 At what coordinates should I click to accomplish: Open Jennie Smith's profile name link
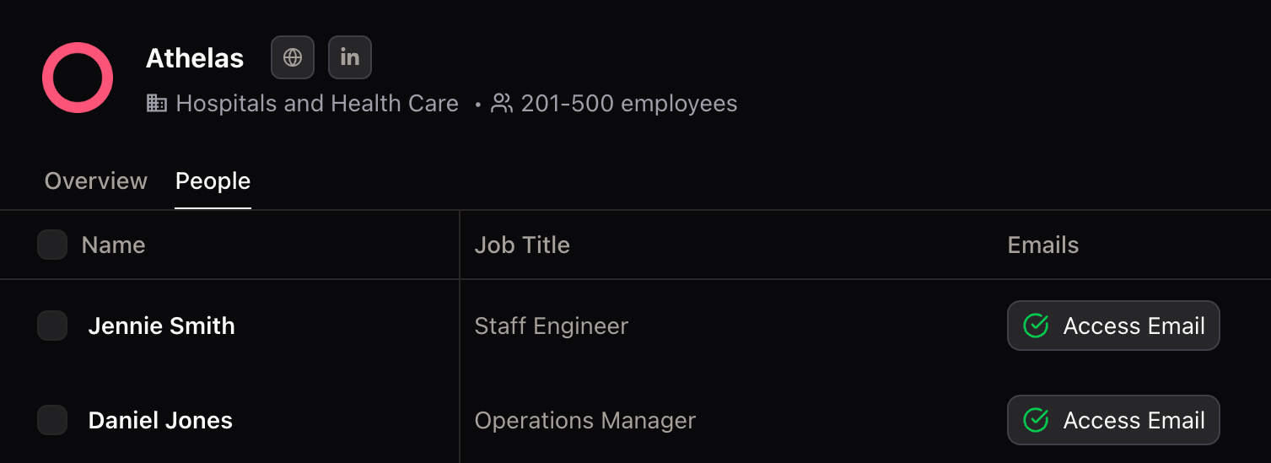[162, 326]
